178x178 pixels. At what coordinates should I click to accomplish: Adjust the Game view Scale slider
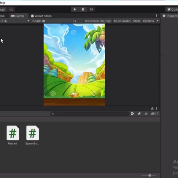(57, 21)
